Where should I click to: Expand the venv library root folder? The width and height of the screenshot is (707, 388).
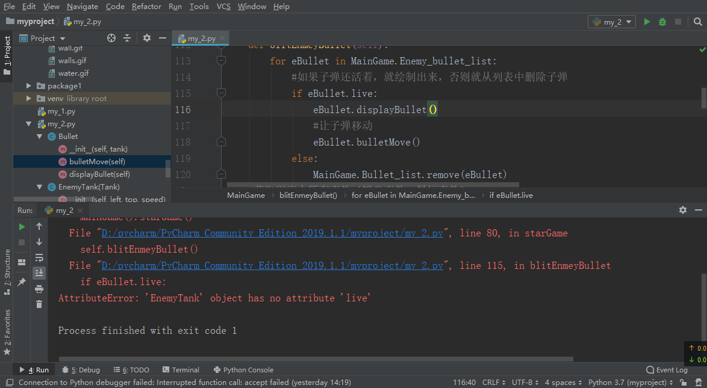(x=29, y=98)
